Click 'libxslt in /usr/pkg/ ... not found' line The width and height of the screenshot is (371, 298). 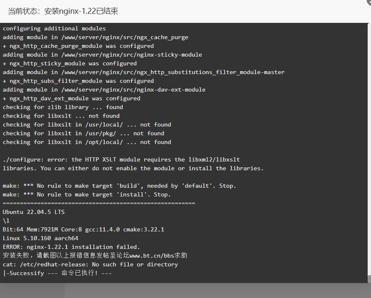click(x=83, y=134)
